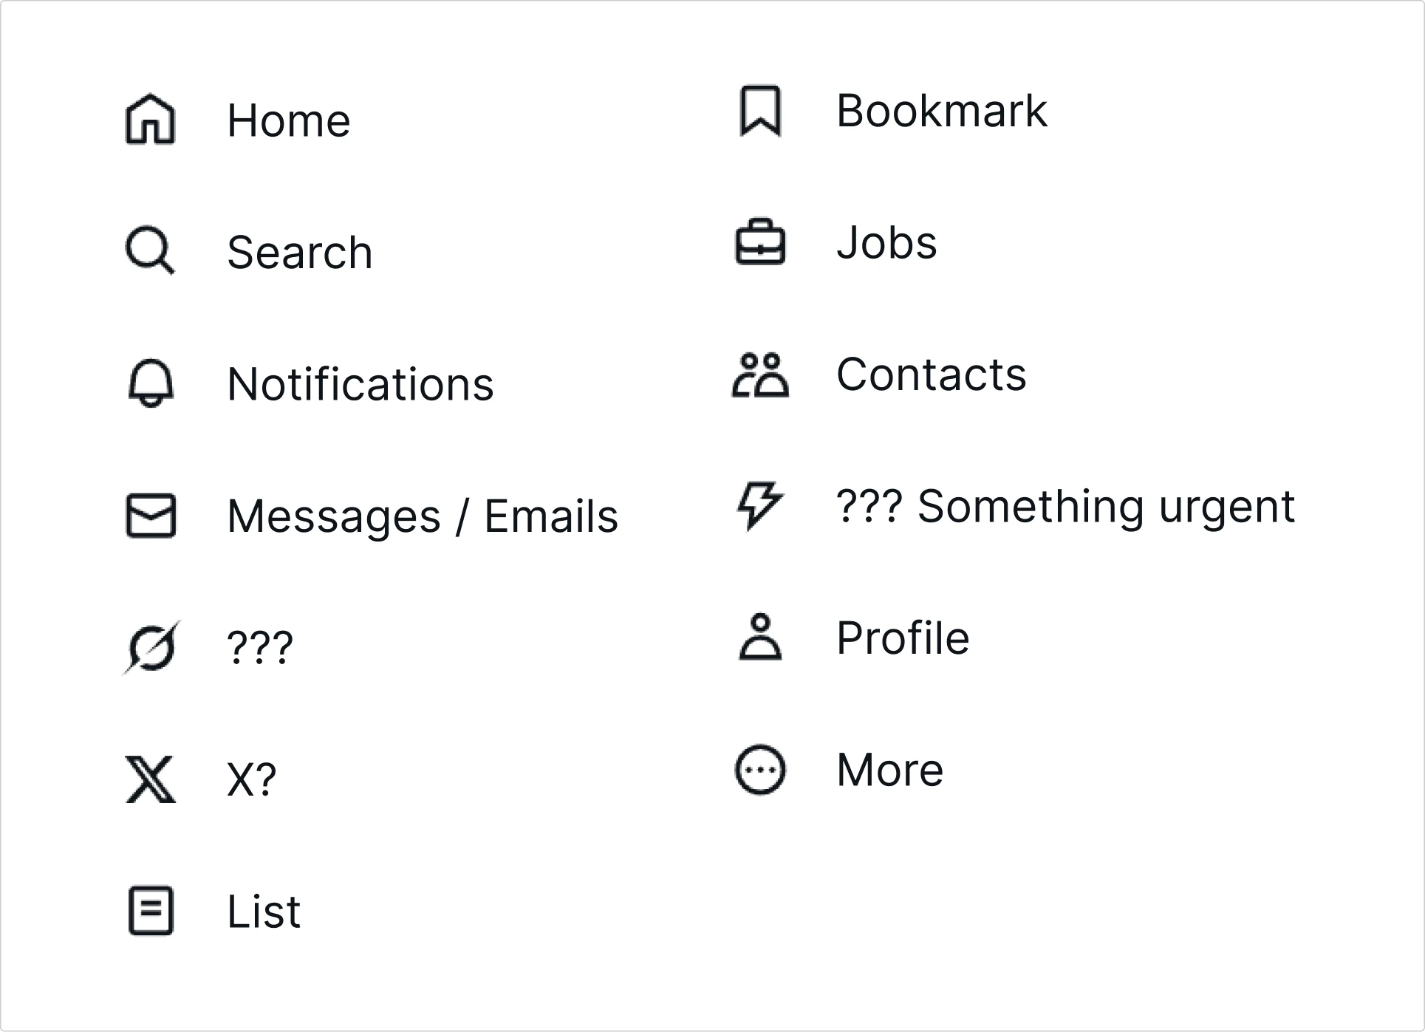Viewport: 1425px width, 1032px height.
Task: Click the lightning bolt icon
Action: [x=760, y=506]
